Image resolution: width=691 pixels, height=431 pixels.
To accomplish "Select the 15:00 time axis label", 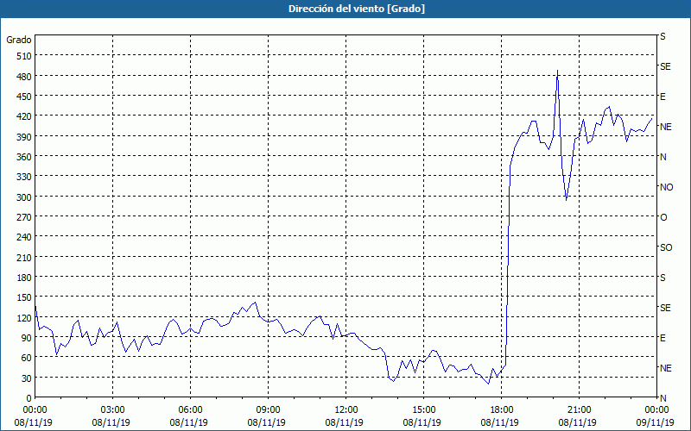I will click(x=423, y=410).
